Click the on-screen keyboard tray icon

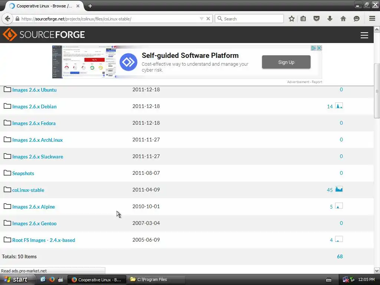click(x=329, y=280)
